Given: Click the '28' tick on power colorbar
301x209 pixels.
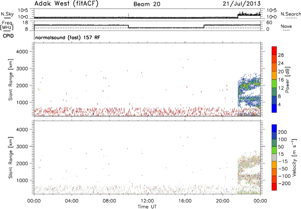Looking at the screenshot, I should pos(281,55).
